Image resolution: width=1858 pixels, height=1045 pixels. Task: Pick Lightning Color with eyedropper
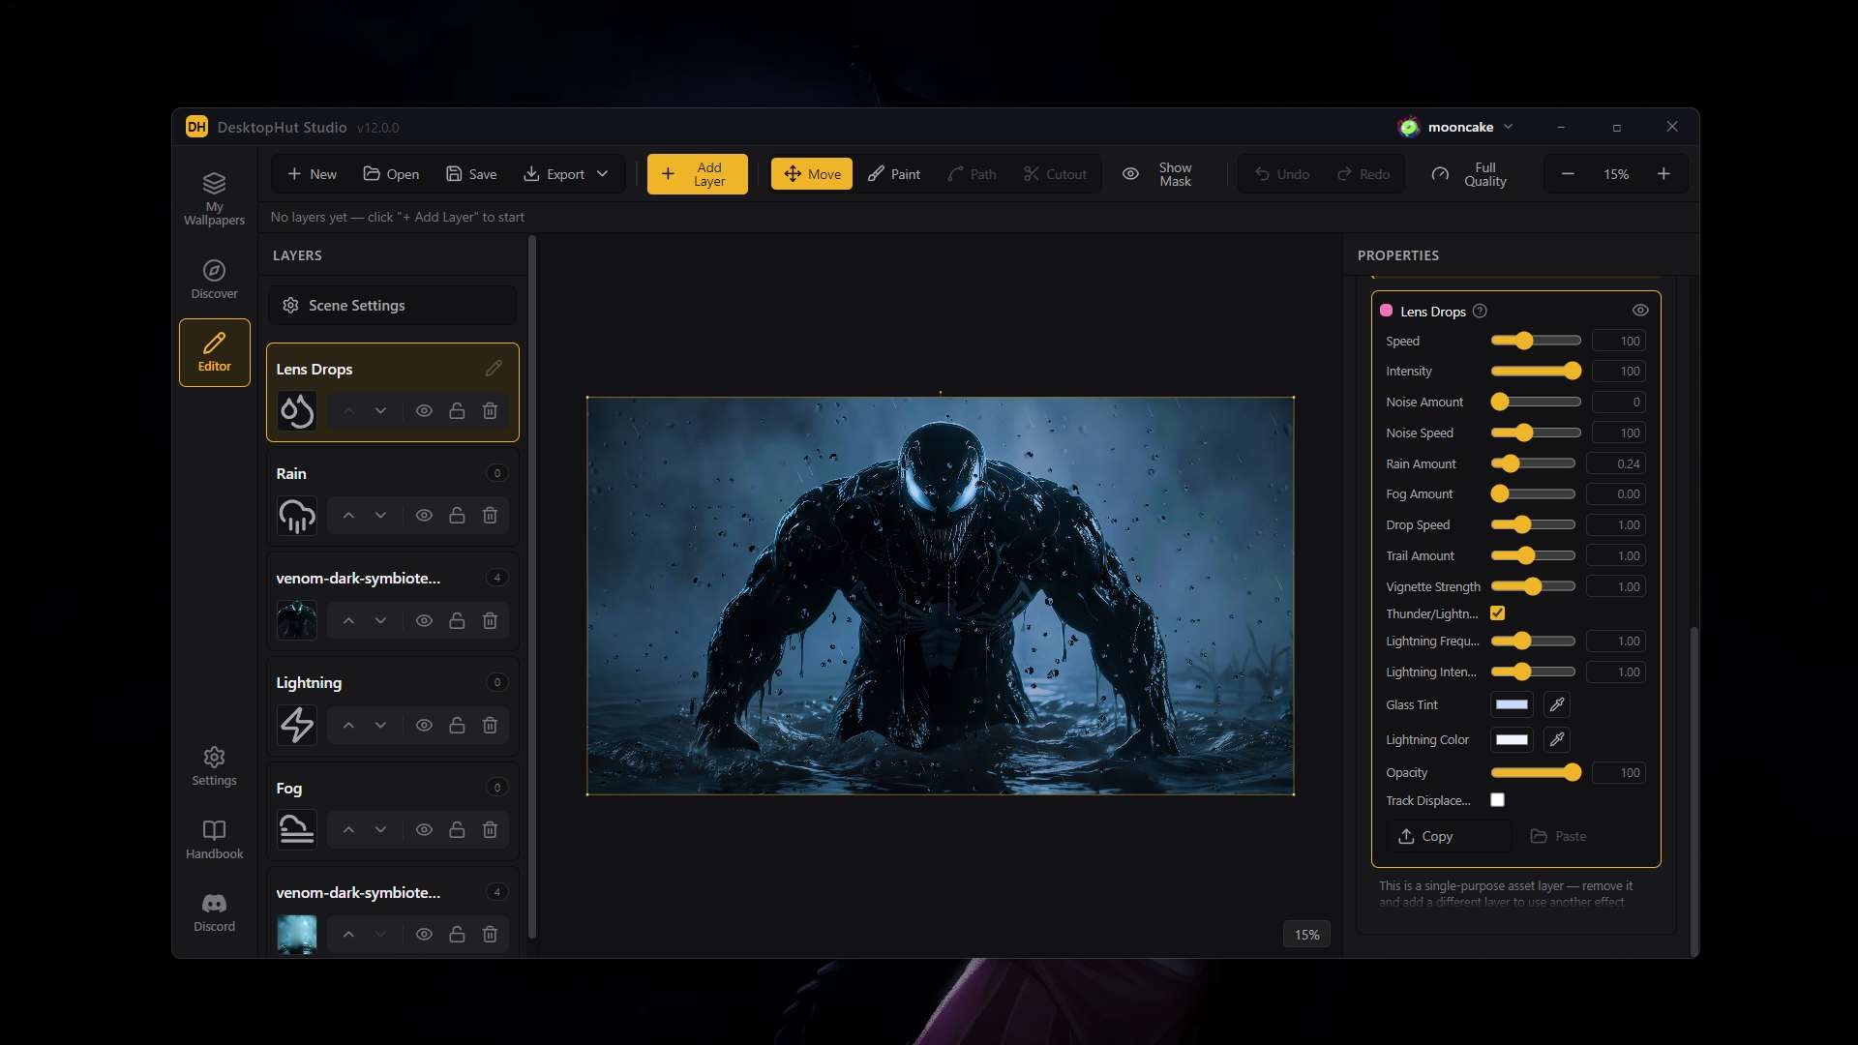coord(1557,739)
